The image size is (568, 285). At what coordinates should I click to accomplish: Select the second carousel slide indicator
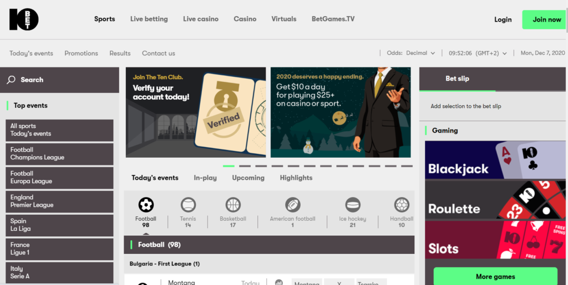coord(245,166)
